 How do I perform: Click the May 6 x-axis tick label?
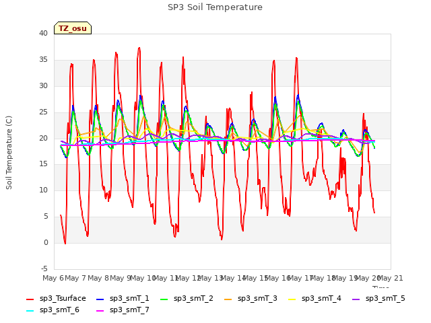[x=53, y=278]
